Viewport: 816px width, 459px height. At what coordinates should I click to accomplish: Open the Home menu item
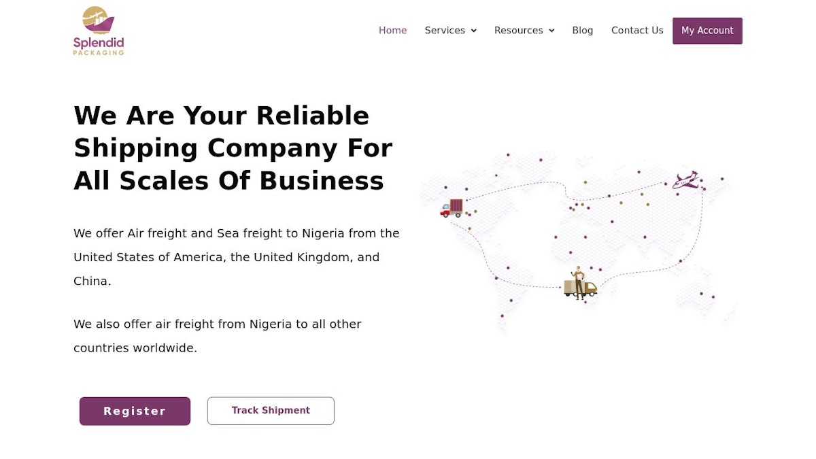pos(392,31)
